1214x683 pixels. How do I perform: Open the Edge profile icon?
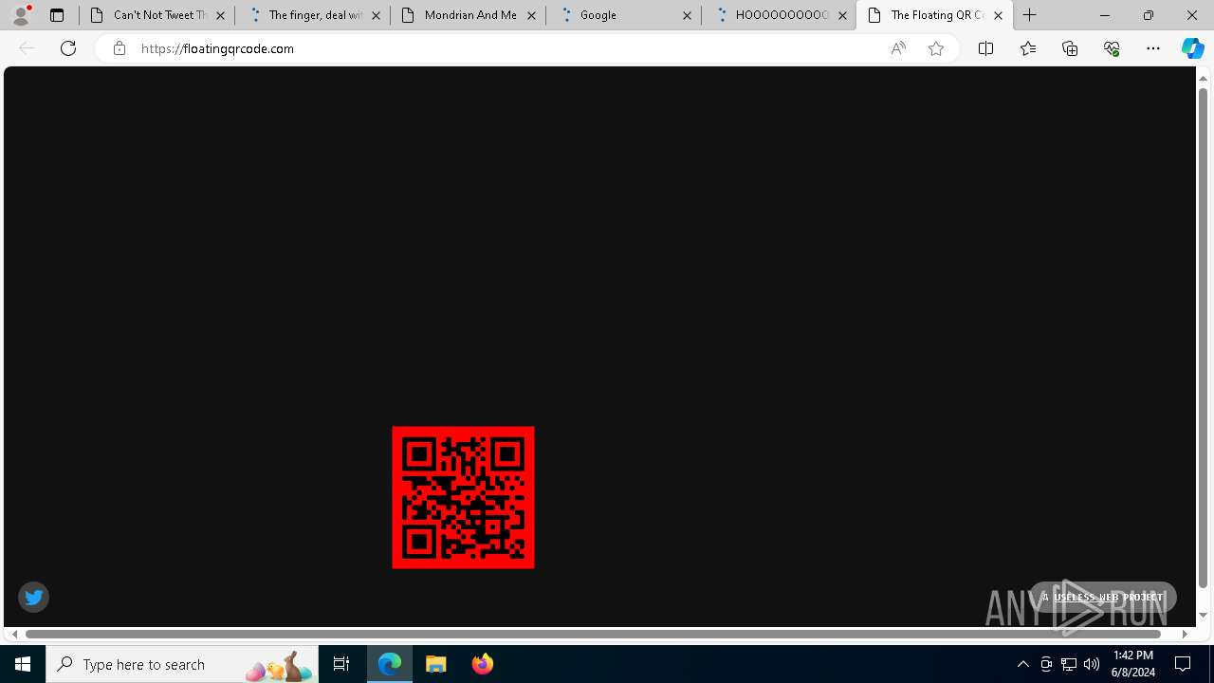(x=20, y=15)
